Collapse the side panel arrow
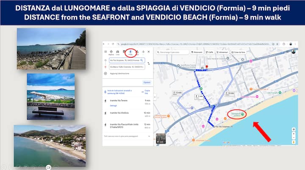Viewport: 305px width, 170px height. [x=155, y=97]
